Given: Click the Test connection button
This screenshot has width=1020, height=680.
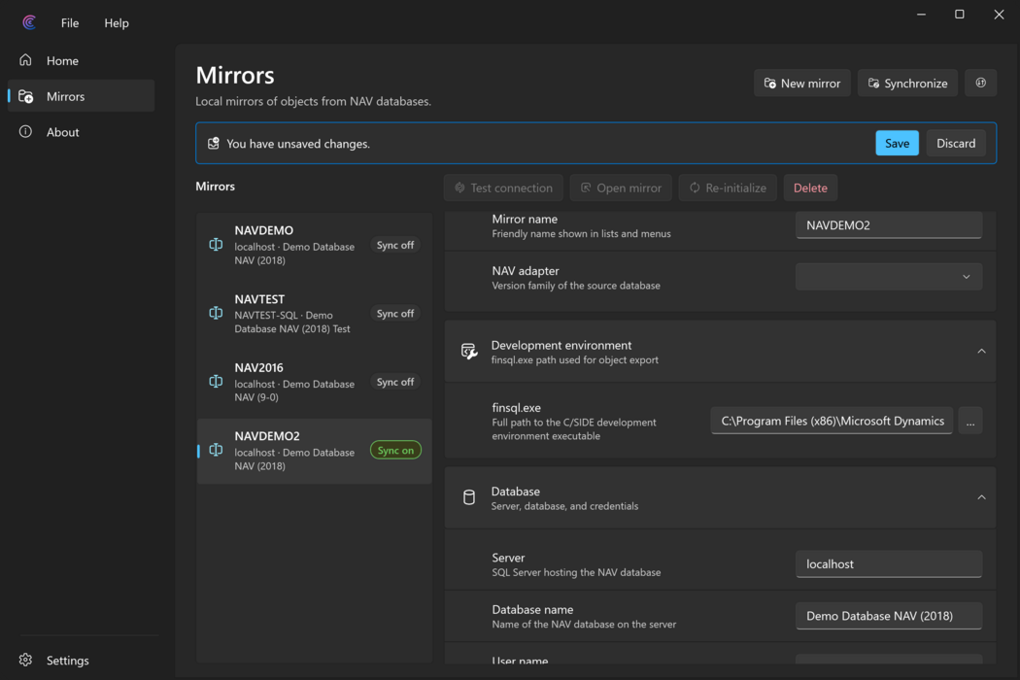Looking at the screenshot, I should pos(503,187).
